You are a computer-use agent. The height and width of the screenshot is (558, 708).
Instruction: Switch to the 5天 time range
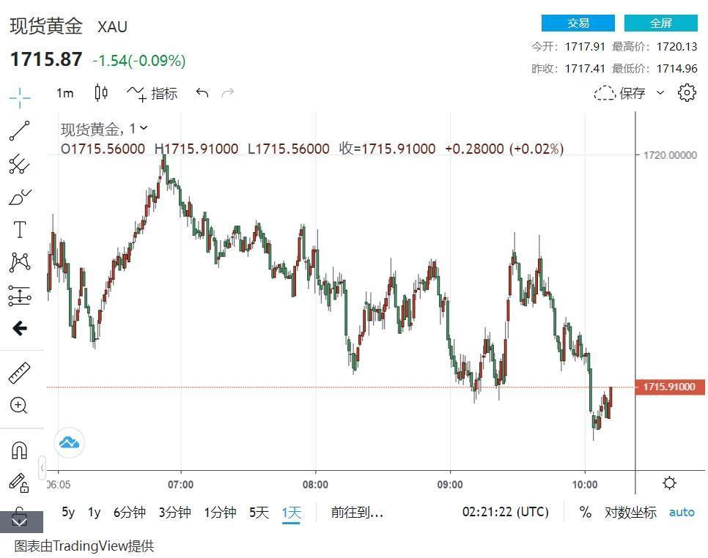tap(259, 513)
